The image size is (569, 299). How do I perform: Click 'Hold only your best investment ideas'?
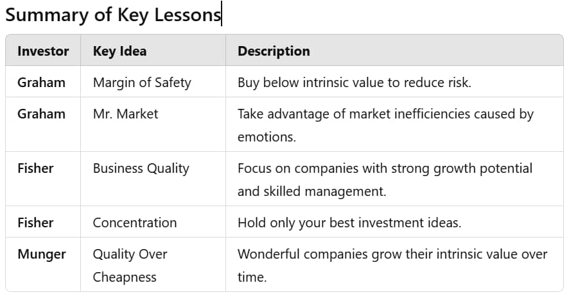(349, 223)
